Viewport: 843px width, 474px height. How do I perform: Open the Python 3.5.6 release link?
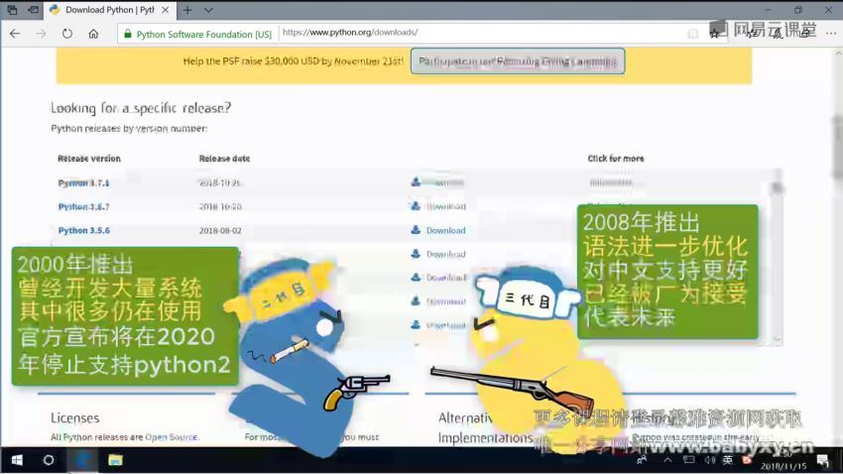(x=84, y=230)
